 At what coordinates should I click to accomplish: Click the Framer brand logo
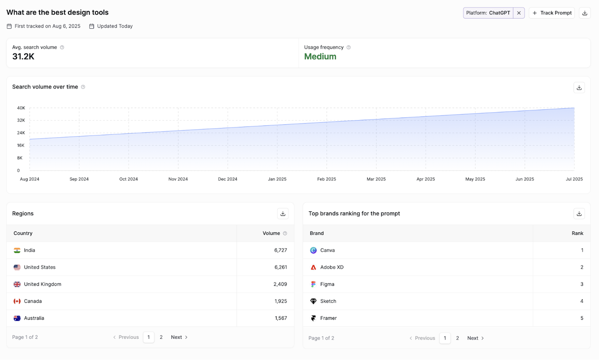313,318
